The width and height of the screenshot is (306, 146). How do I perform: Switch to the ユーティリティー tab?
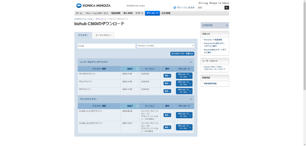pyautogui.click(x=104, y=35)
